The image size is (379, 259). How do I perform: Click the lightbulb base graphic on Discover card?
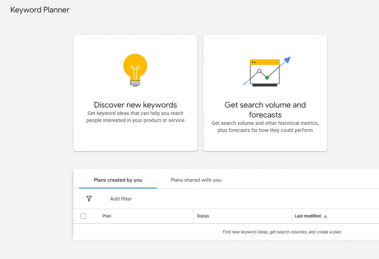(135, 82)
